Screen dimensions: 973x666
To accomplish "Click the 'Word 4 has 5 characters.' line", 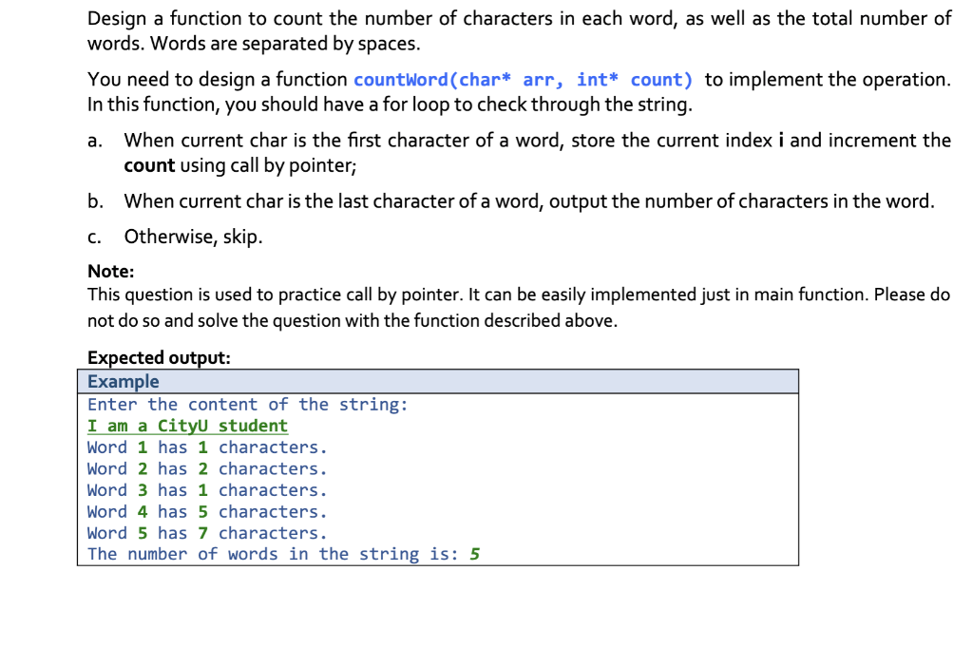I will tap(207, 511).
